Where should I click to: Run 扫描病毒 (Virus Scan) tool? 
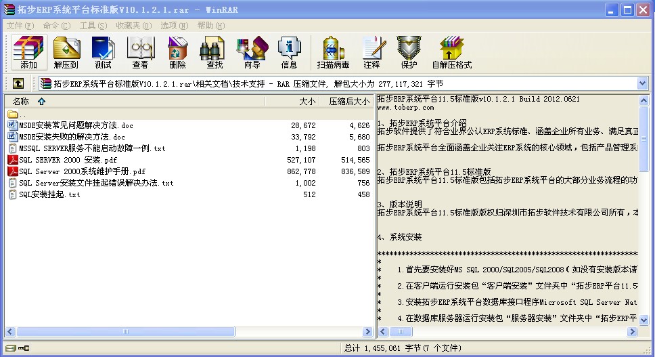[333, 53]
